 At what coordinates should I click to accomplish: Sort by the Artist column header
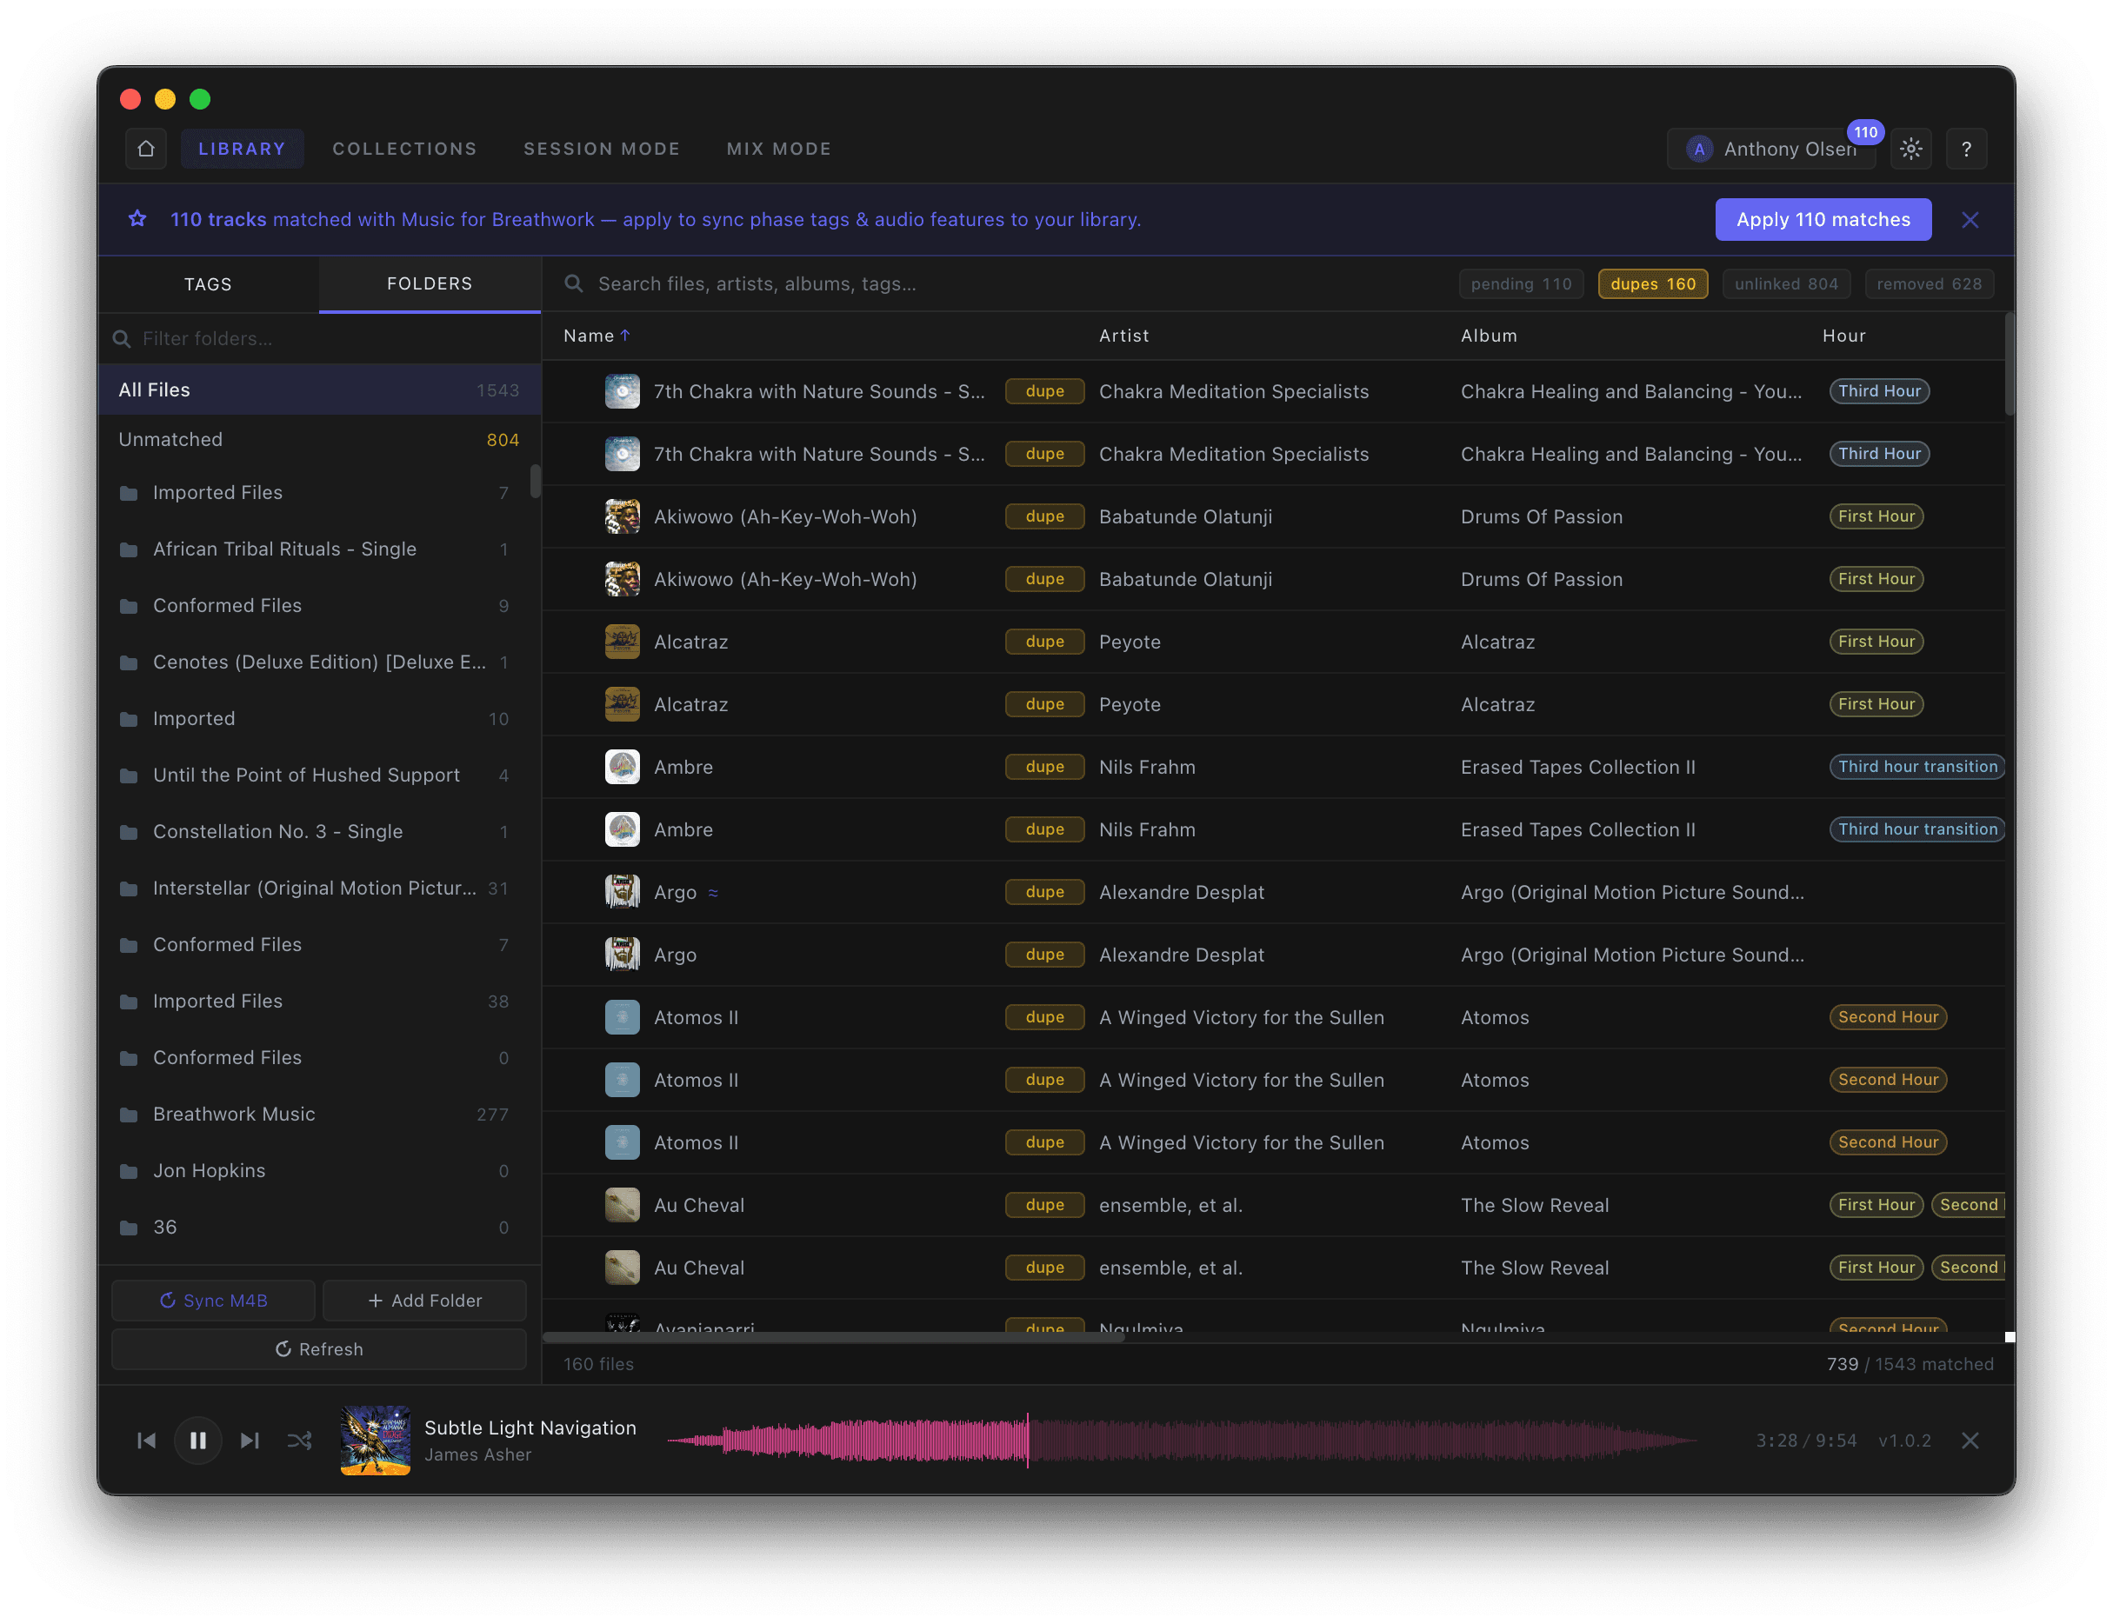click(x=1123, y=336)
